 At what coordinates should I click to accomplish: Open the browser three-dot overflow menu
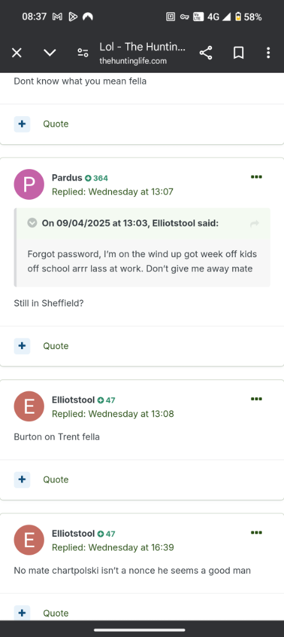click(x=268, y=53)
